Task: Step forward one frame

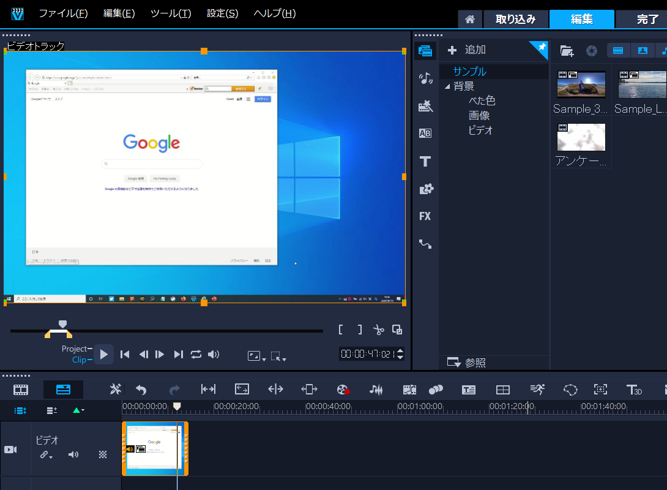Action: [160, 354]
